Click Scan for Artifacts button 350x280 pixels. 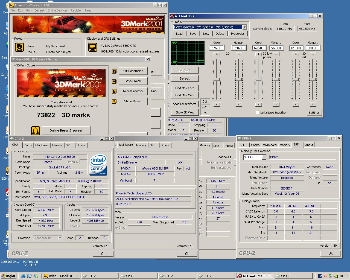(185, 104)
